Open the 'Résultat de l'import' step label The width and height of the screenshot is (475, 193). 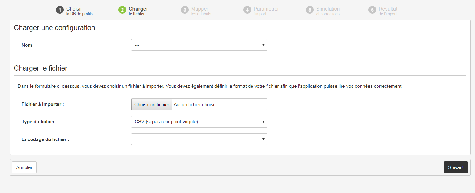pos(388,11)
